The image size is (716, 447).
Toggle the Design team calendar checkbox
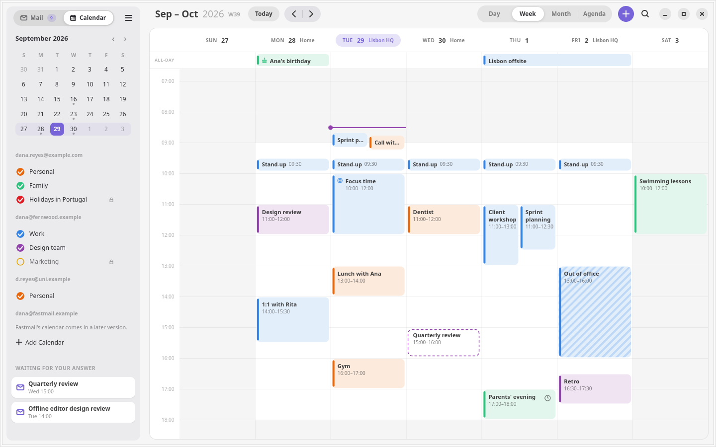coord(20,248)
